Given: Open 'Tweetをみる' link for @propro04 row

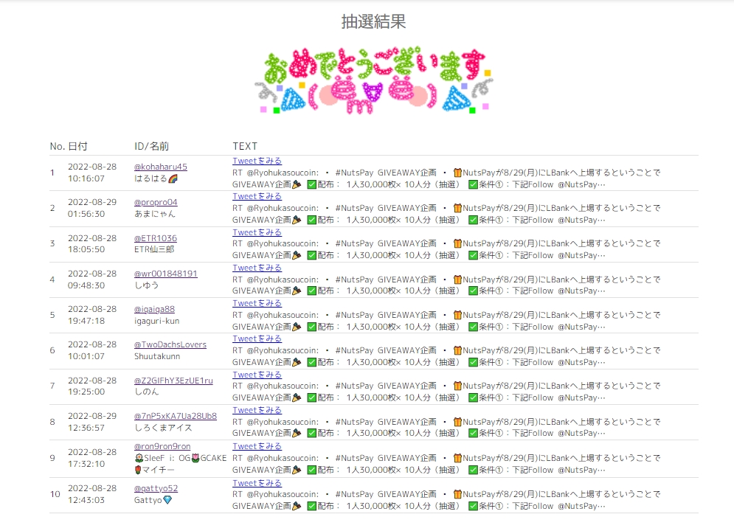Looking at the screenshot, I should 257,196.
